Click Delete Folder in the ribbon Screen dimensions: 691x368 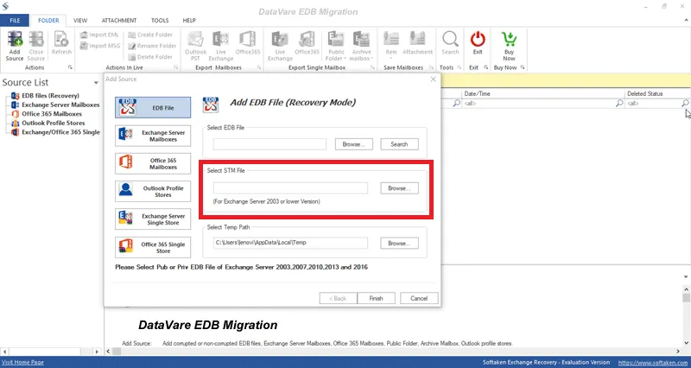(150, 57)
